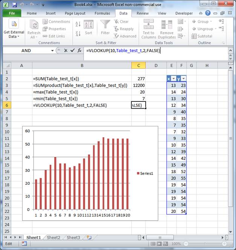Click the Insert Worksheet tab icon
Image resolution: width=236 pixels, height=250 pixels.
89,238
